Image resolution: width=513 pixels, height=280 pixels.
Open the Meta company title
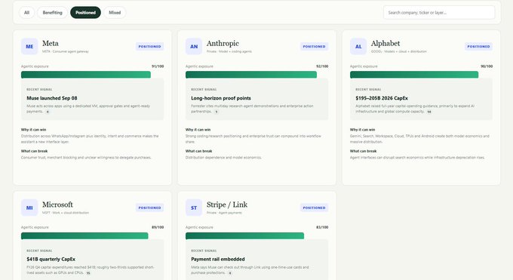click(51, 43)
